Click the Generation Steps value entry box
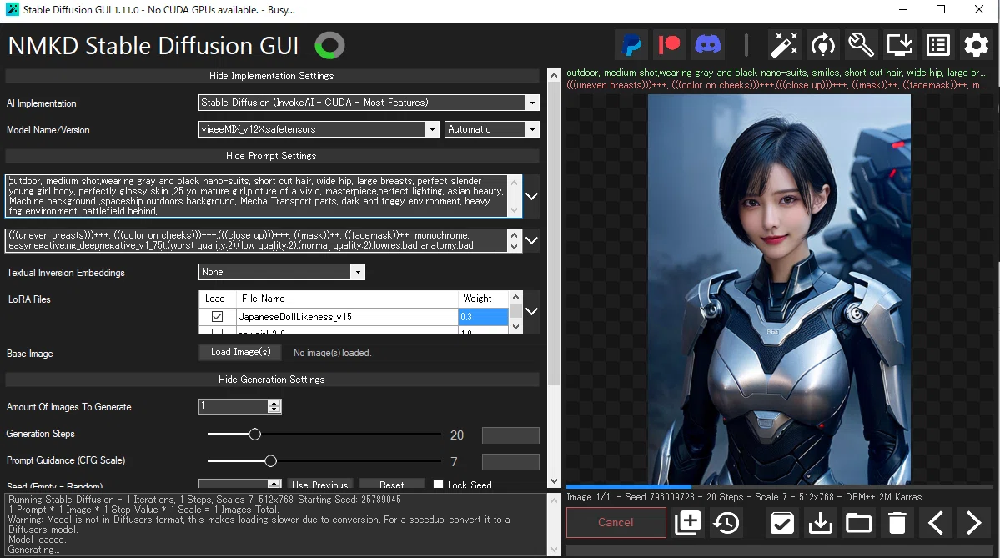 point(510,435)
